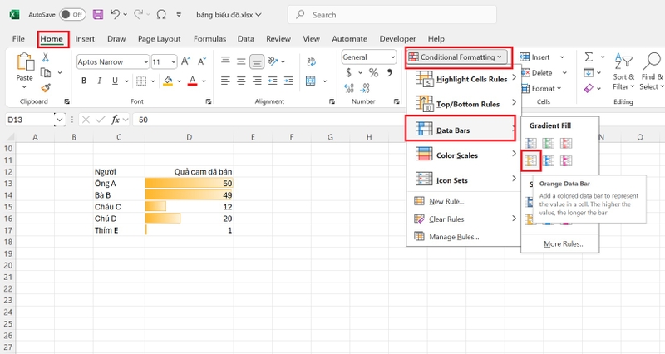Select Purple gradient data bar
This screenshot has width=665, height=354.
pyautogui.click(x=566, y=160)
